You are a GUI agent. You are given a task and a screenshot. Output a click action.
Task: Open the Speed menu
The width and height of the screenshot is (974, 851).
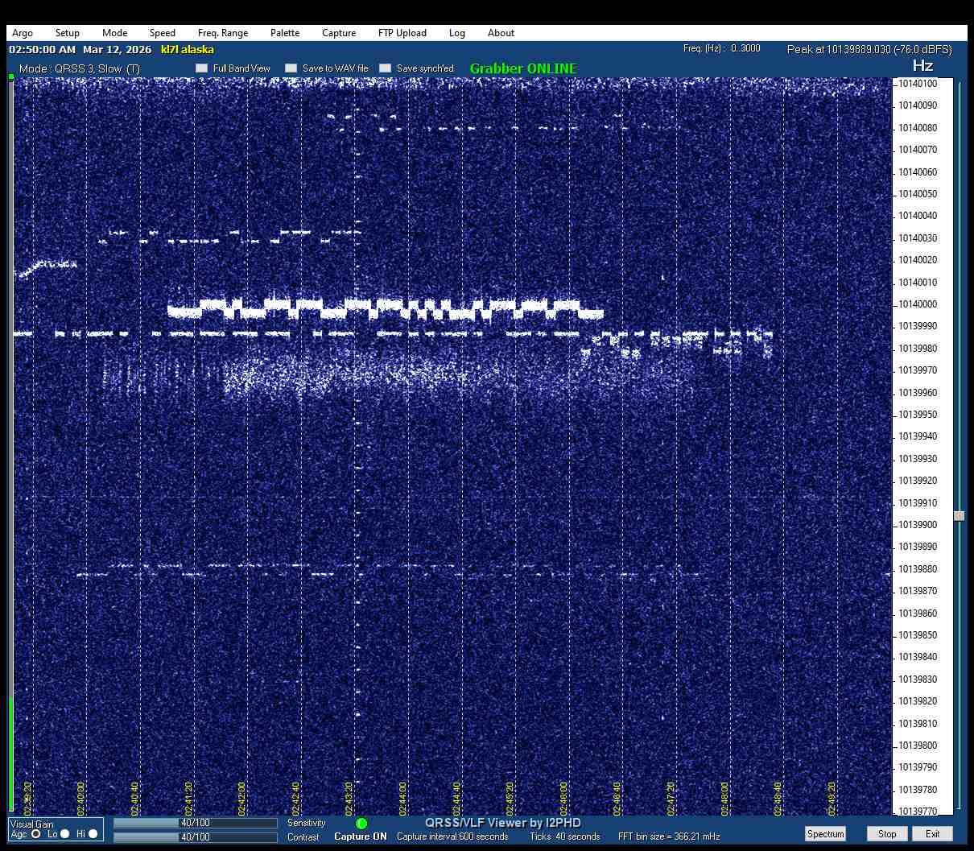point(162,33)
